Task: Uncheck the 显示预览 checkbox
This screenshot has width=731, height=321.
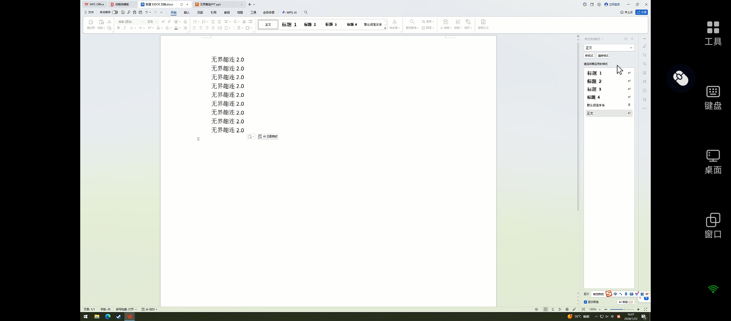Action: point(585,302)
